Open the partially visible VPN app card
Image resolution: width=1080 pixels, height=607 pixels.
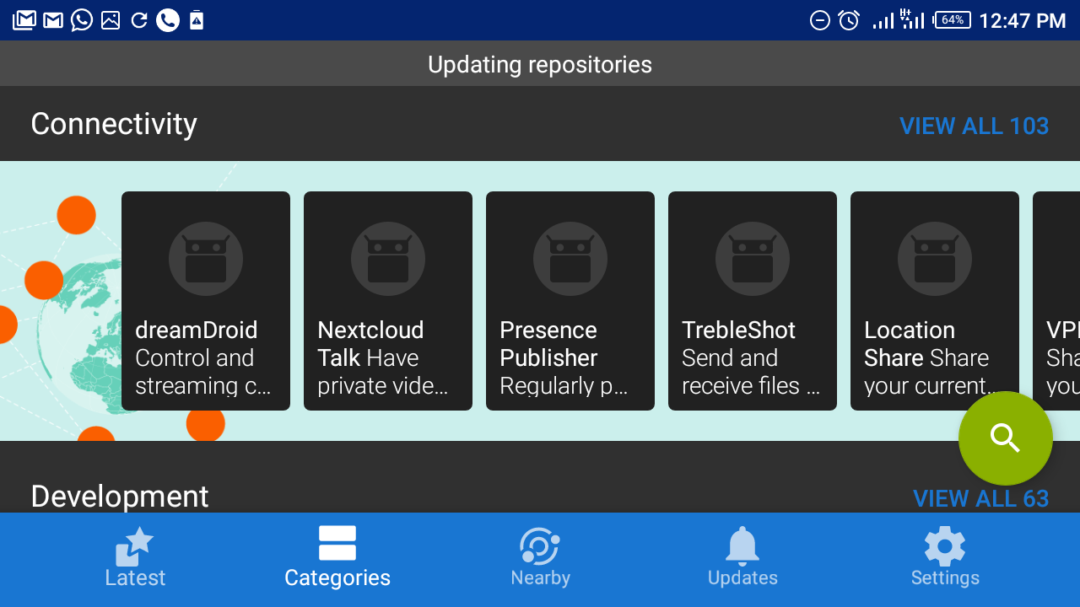[x=1056, y=301]
